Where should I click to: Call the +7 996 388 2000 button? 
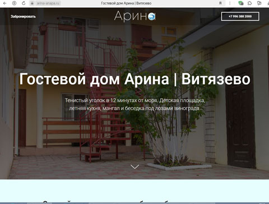pos(240,16)
